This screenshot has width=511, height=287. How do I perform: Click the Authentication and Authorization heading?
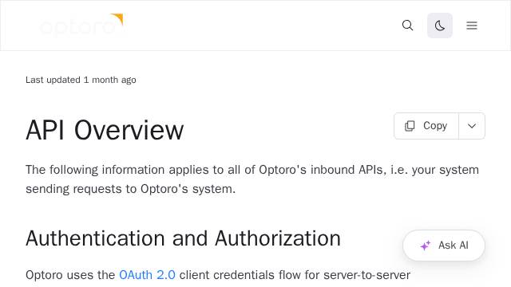click(x=183, y=238)
